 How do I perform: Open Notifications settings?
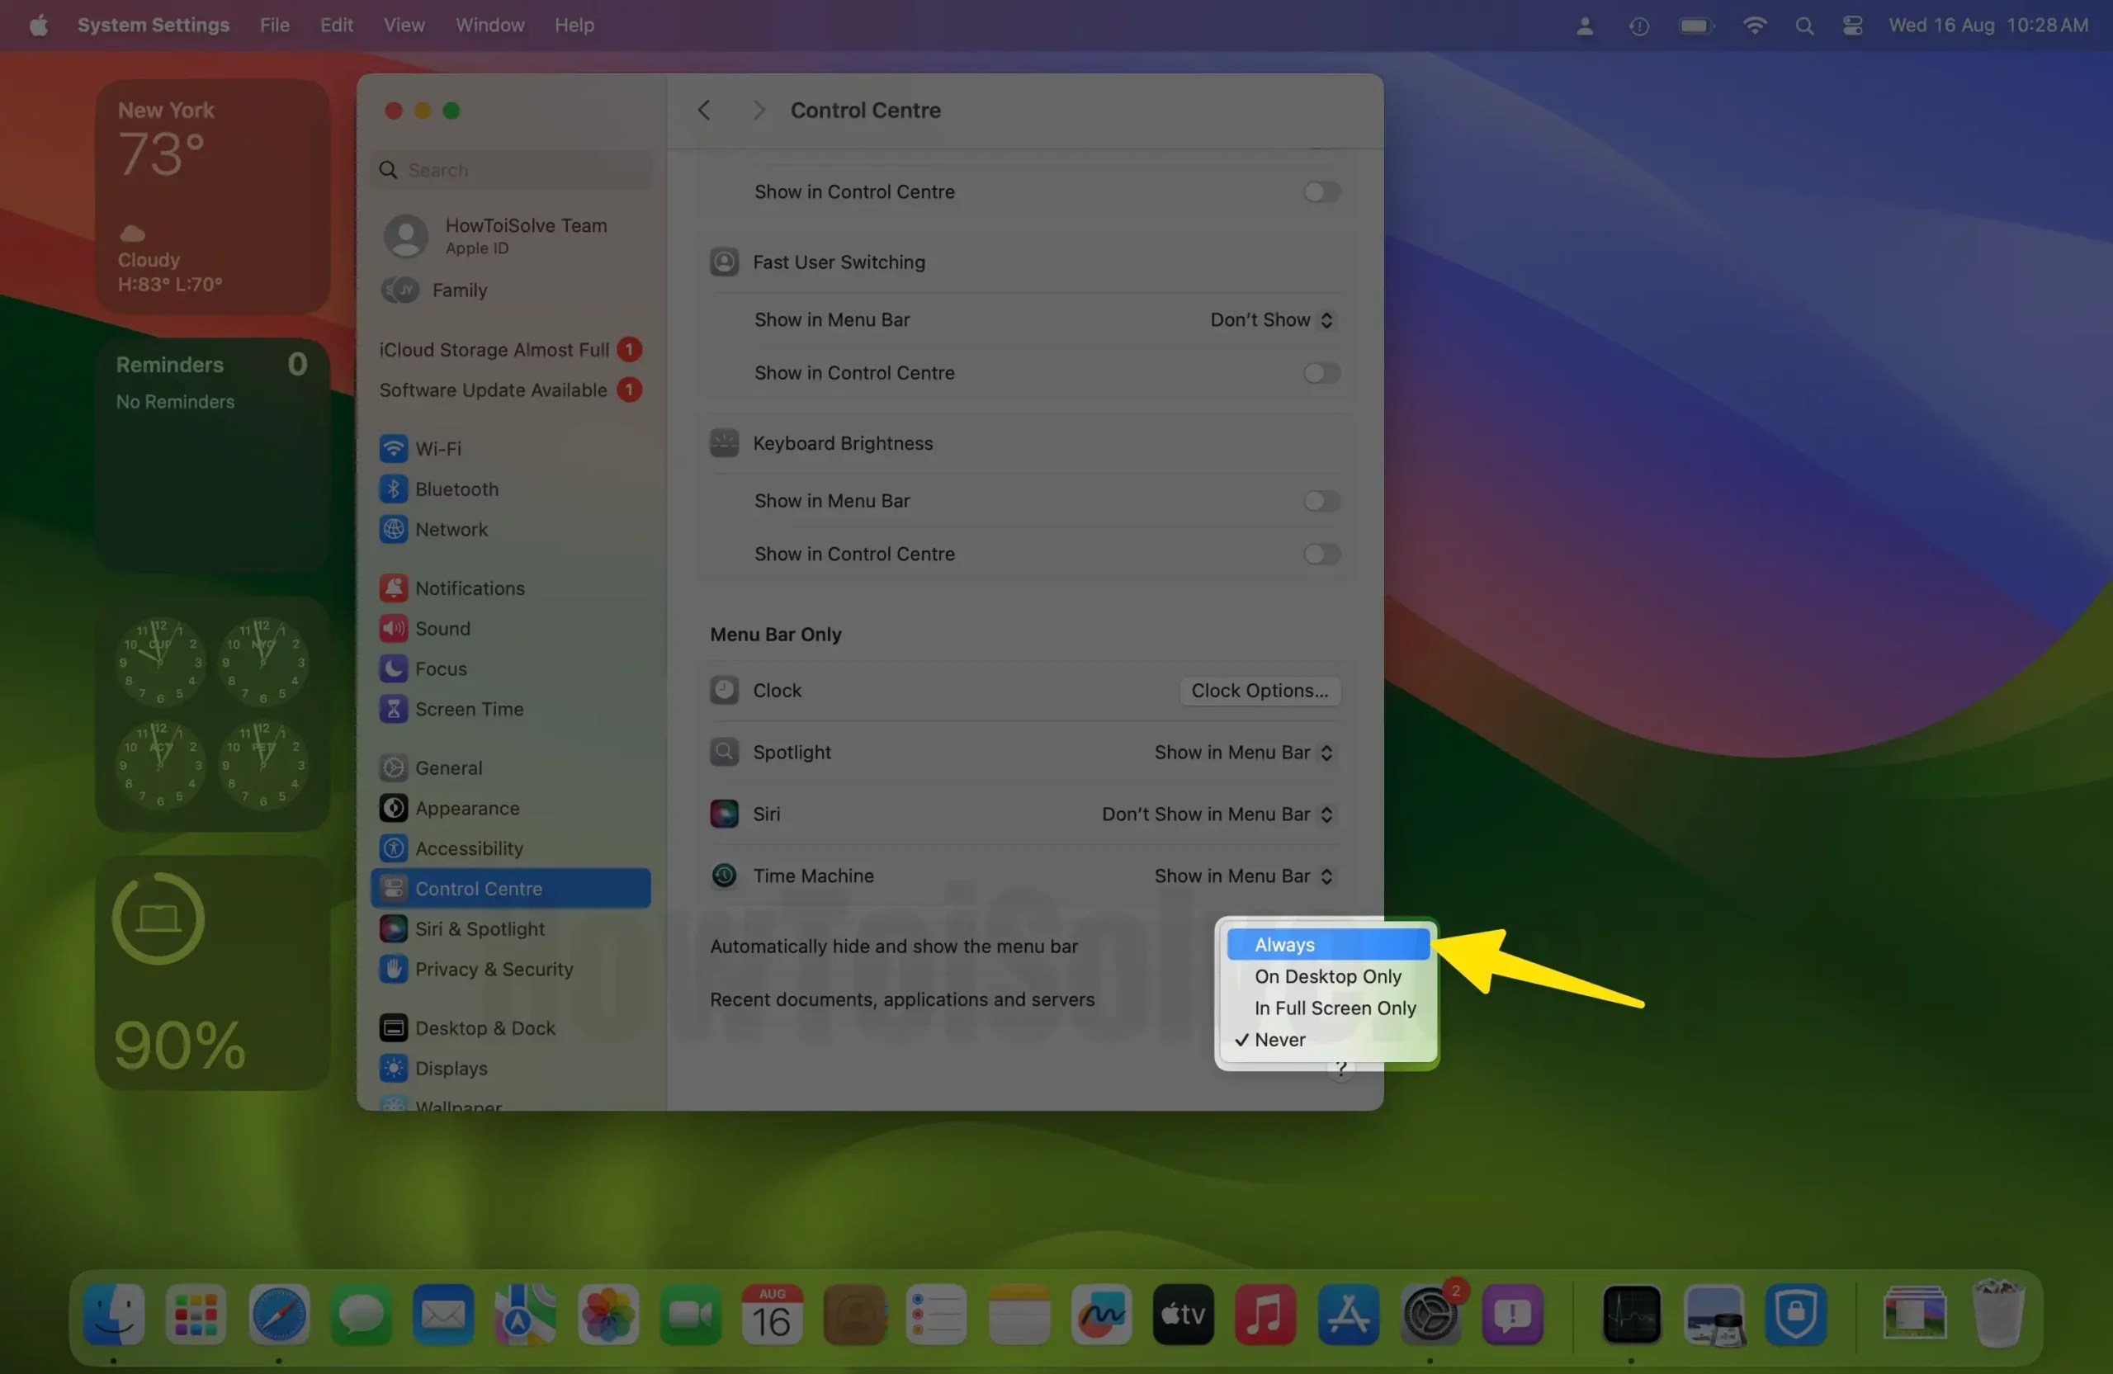470,588
